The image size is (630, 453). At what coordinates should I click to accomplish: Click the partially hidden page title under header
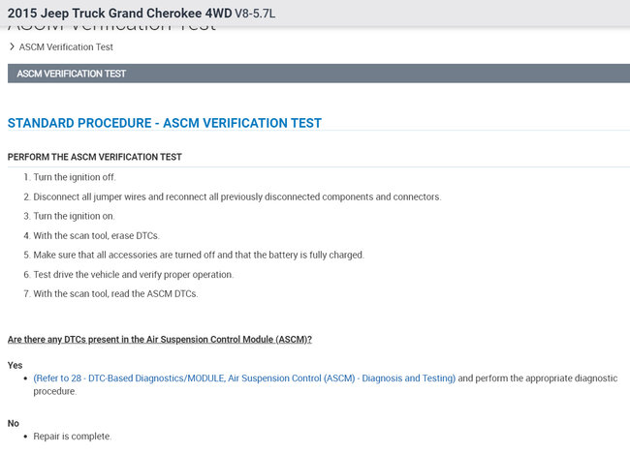click(x=111, y=29)
